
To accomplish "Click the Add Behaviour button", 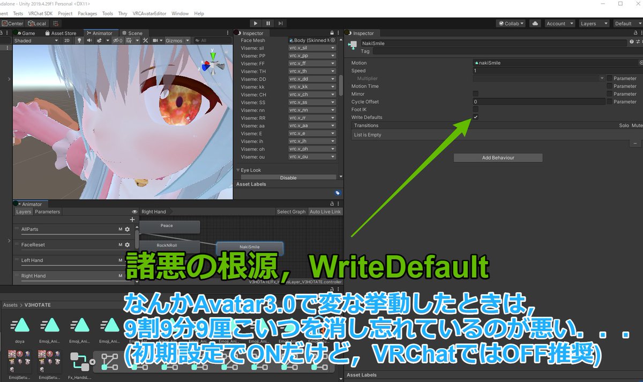I will coord(498,158).
